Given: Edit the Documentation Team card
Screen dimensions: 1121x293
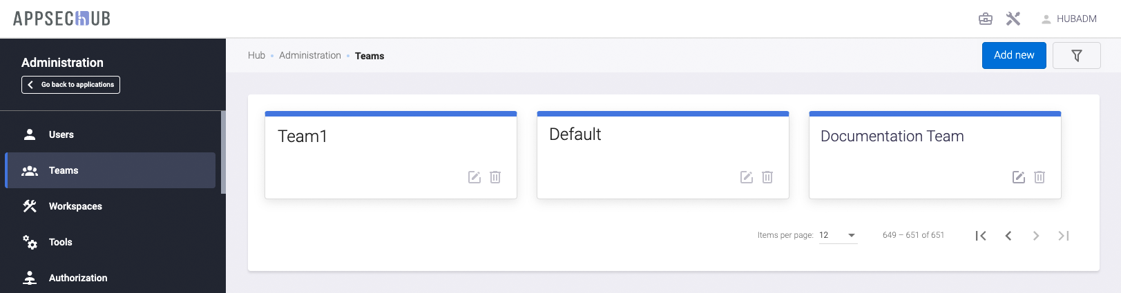Looking at the screenshot, I should [1019, 177].
